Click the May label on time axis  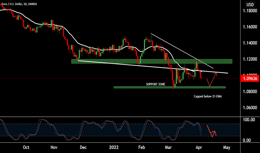(227, 147)
